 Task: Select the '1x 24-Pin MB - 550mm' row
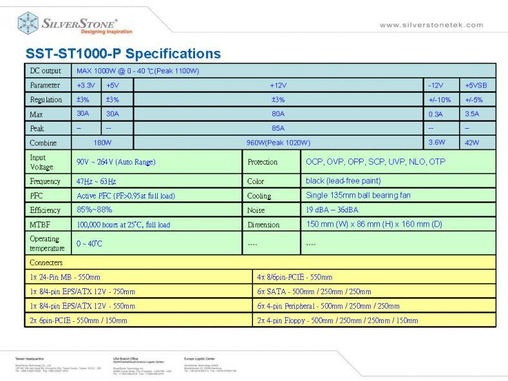click(138, 277)
